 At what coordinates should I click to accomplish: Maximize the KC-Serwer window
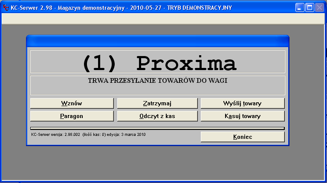(310, 8)
